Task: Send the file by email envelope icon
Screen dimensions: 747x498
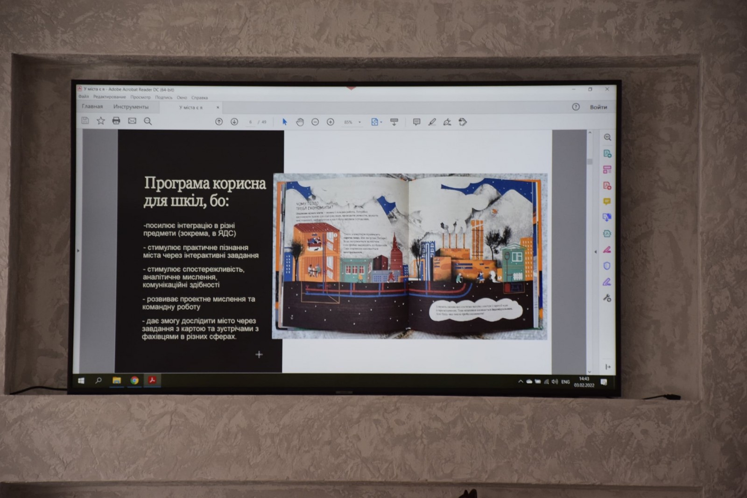Action: (x=132, y=121)
